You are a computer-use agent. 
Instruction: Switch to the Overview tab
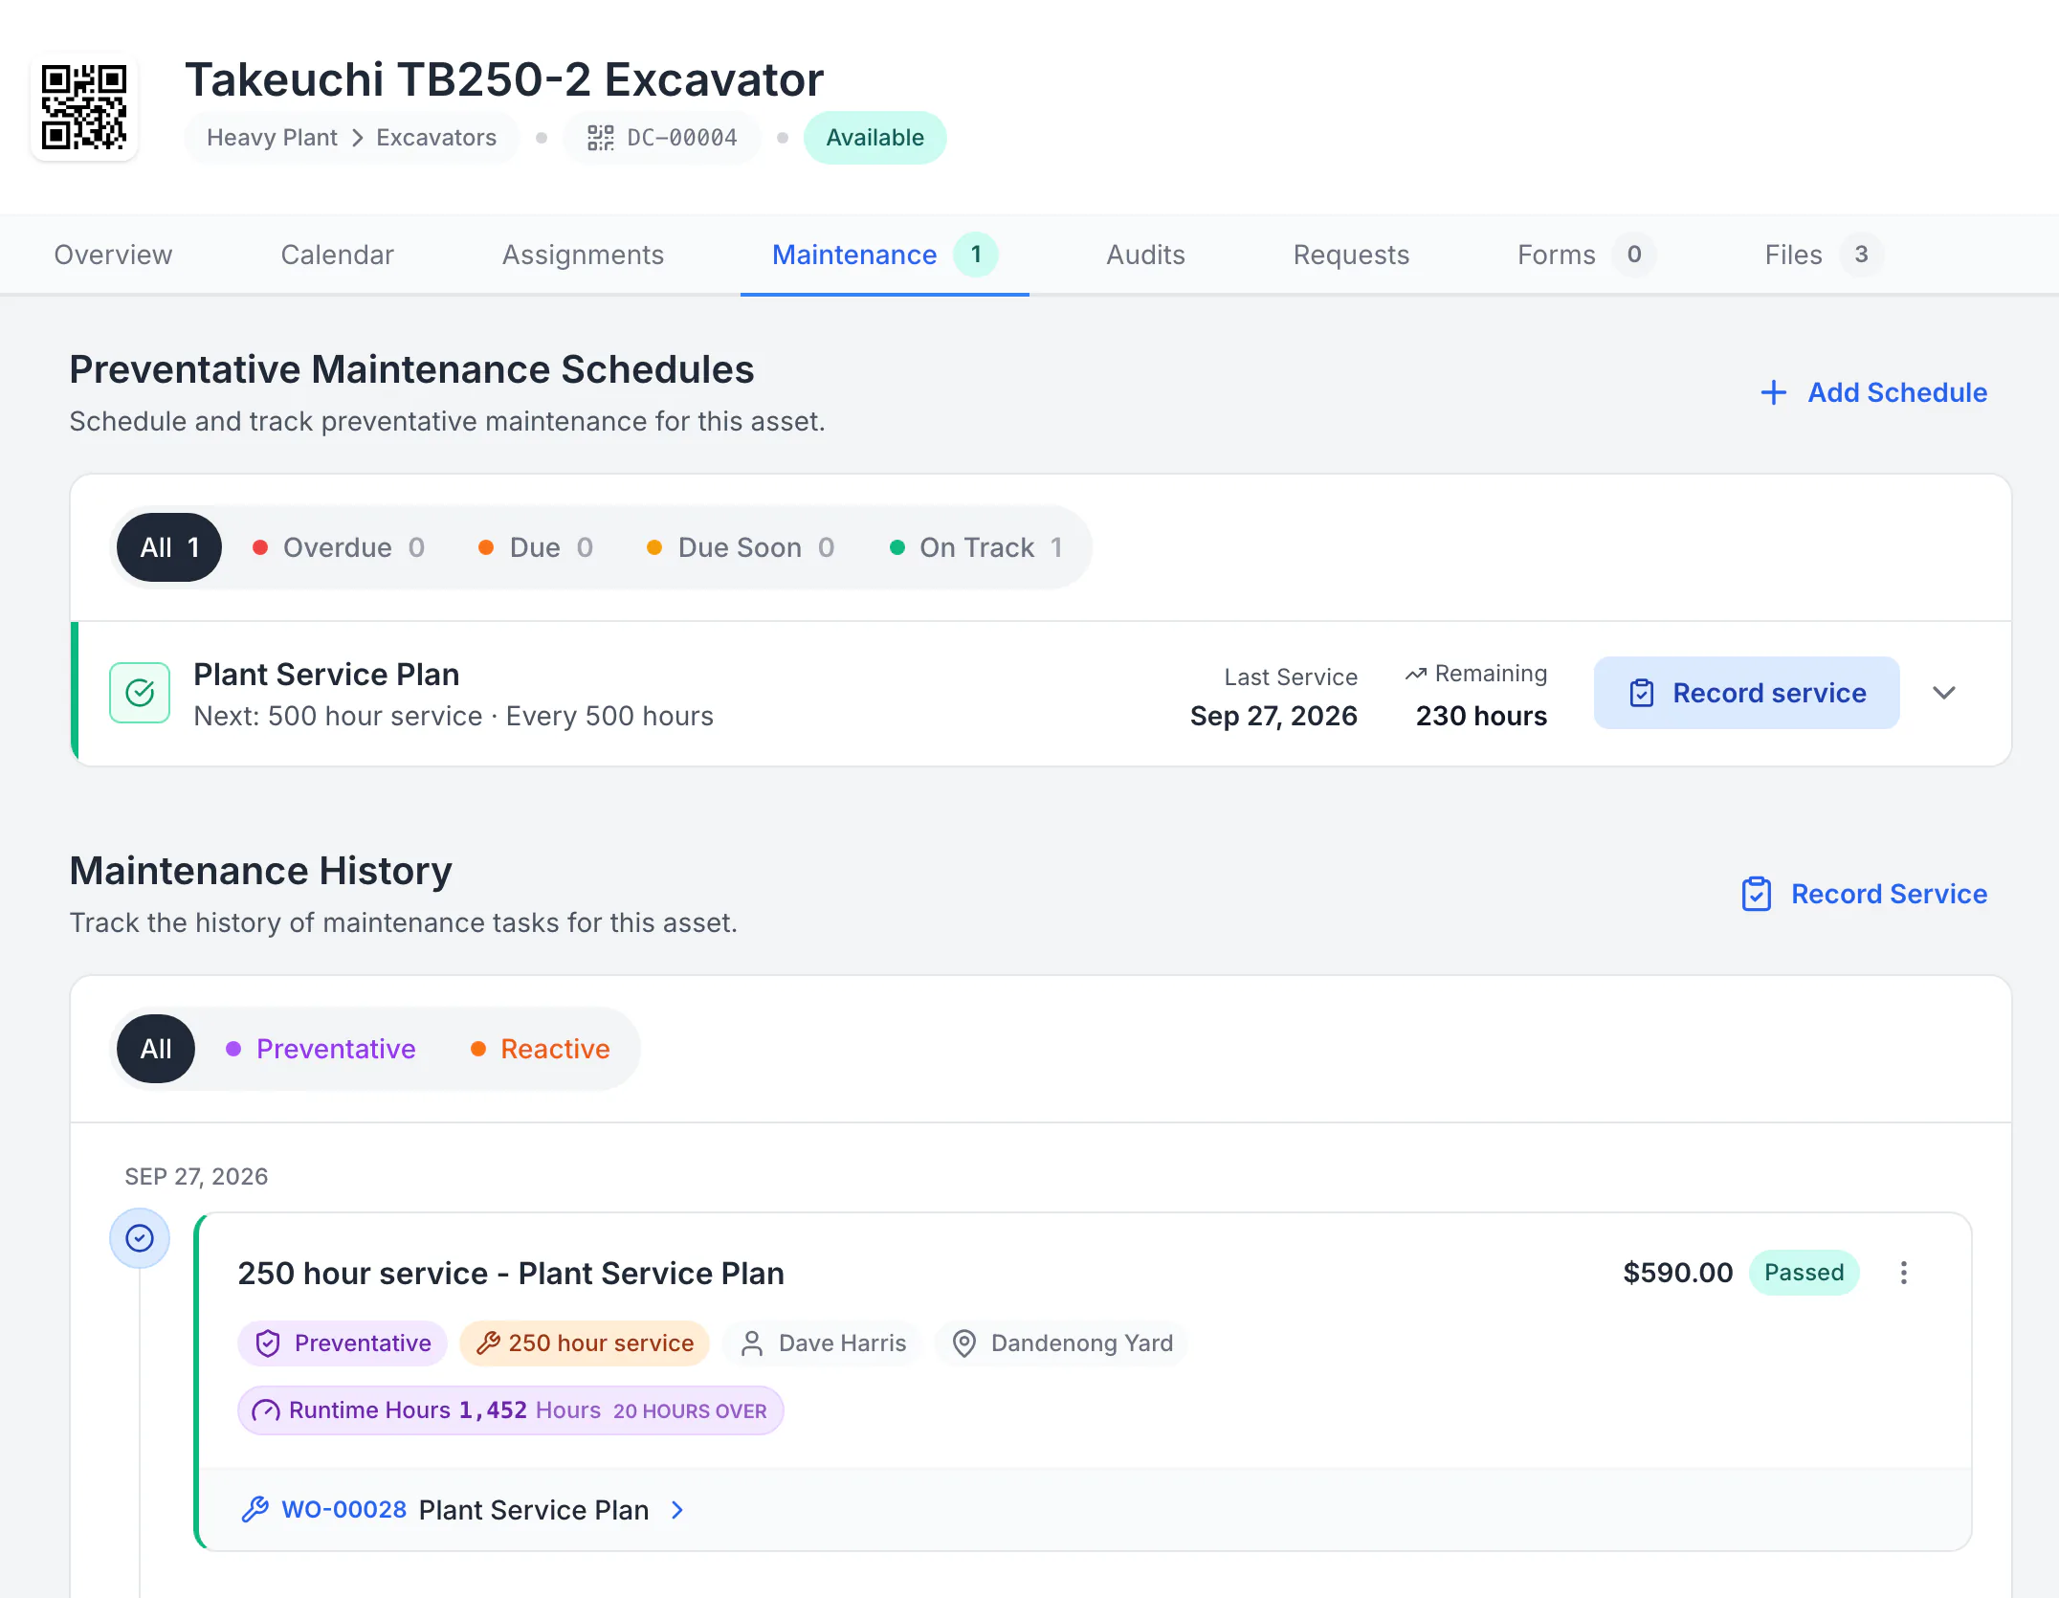click(x=113, y=255)
